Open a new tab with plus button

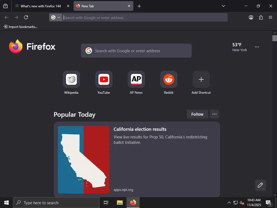coord(139,6)
